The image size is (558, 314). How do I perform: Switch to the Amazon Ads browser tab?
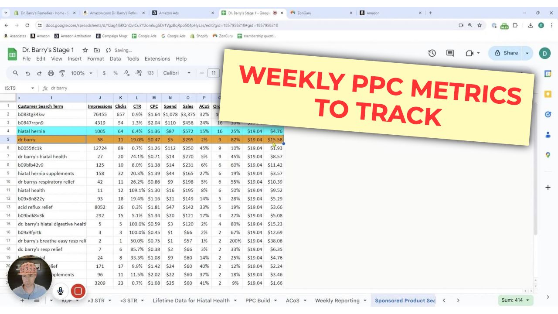click(x=183, y=13)
